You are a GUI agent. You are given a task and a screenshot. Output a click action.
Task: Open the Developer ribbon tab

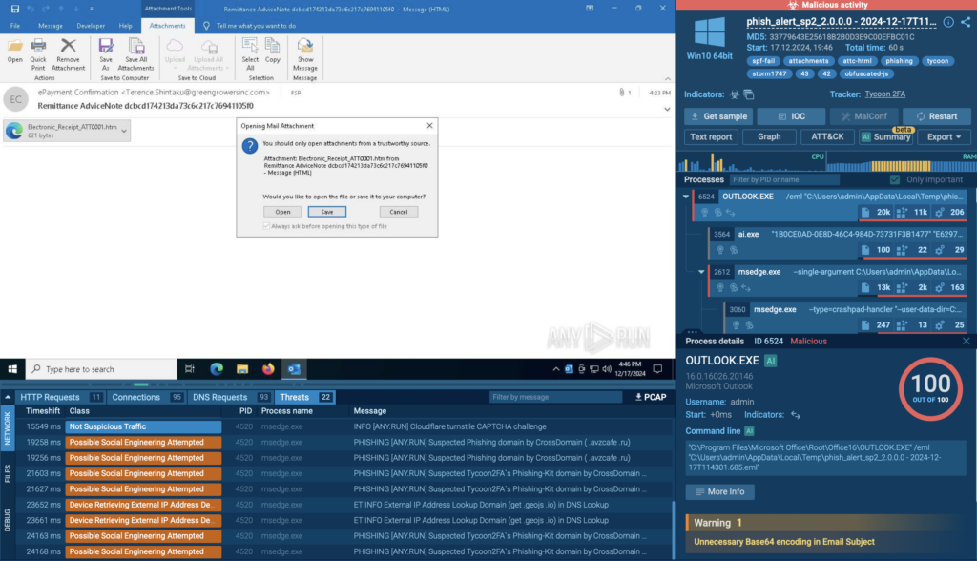(91, 26)
